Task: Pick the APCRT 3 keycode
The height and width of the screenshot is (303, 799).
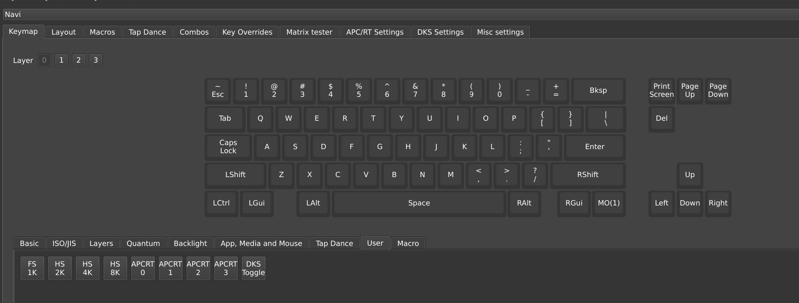Action: click(226, 268)
